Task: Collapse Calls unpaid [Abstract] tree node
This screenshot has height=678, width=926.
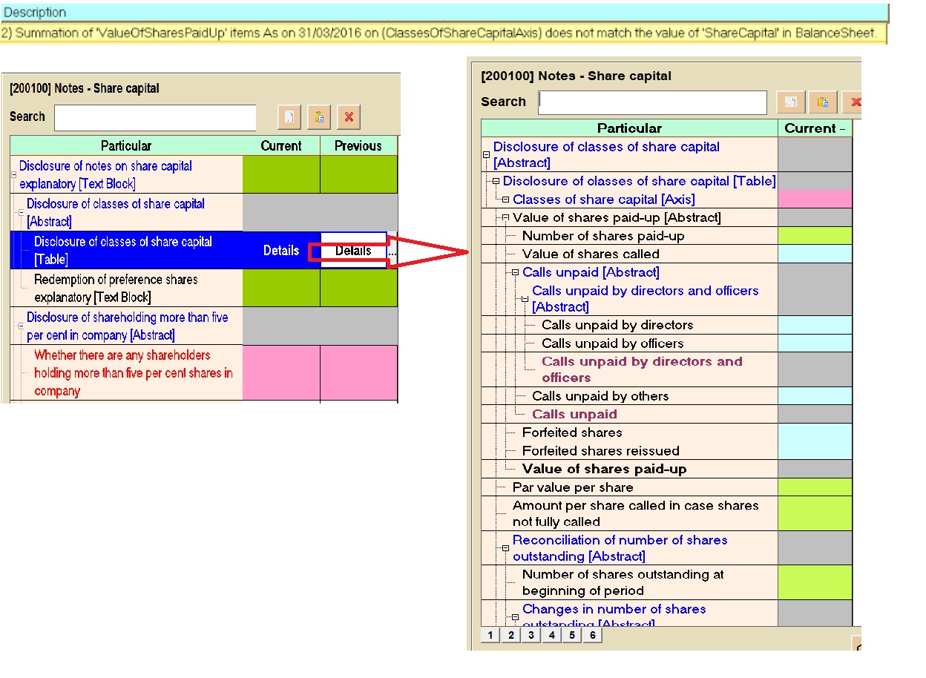Action: click(x=516, y=273)
